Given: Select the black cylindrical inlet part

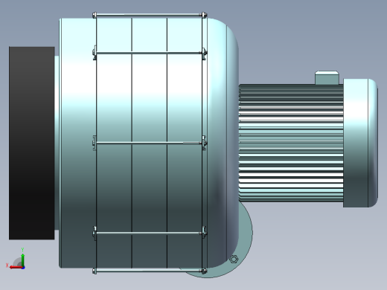Looking at the screenshot, I should [32, 143].
